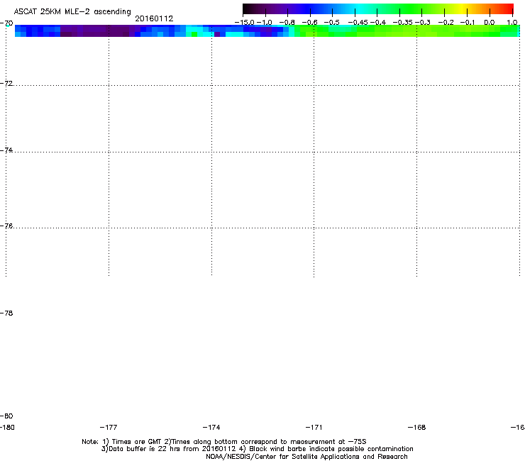
Task: Click the longitude label -171
Action: (x=314, y=427)
